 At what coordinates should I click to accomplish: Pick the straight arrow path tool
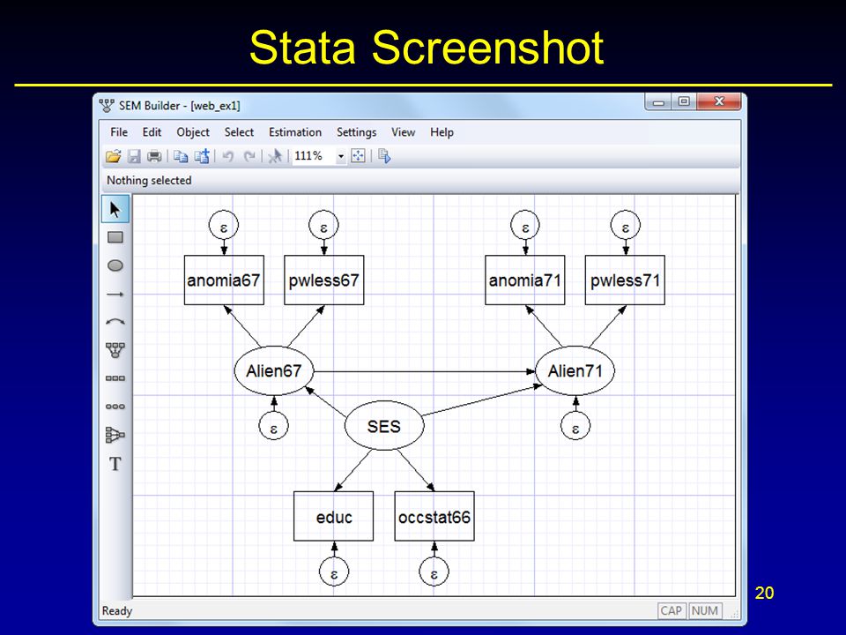(115, 295)
